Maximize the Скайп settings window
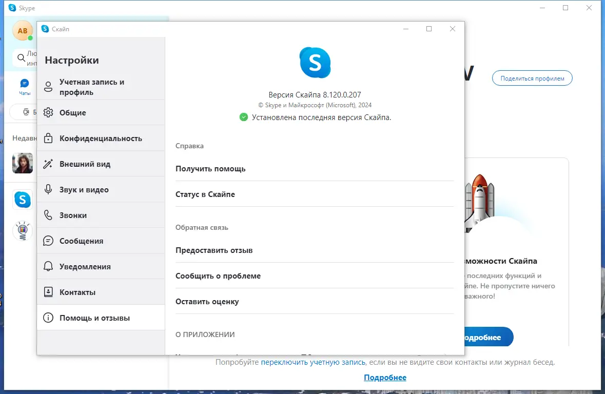The width and height of the screenshot is (605, 394). 429,29
